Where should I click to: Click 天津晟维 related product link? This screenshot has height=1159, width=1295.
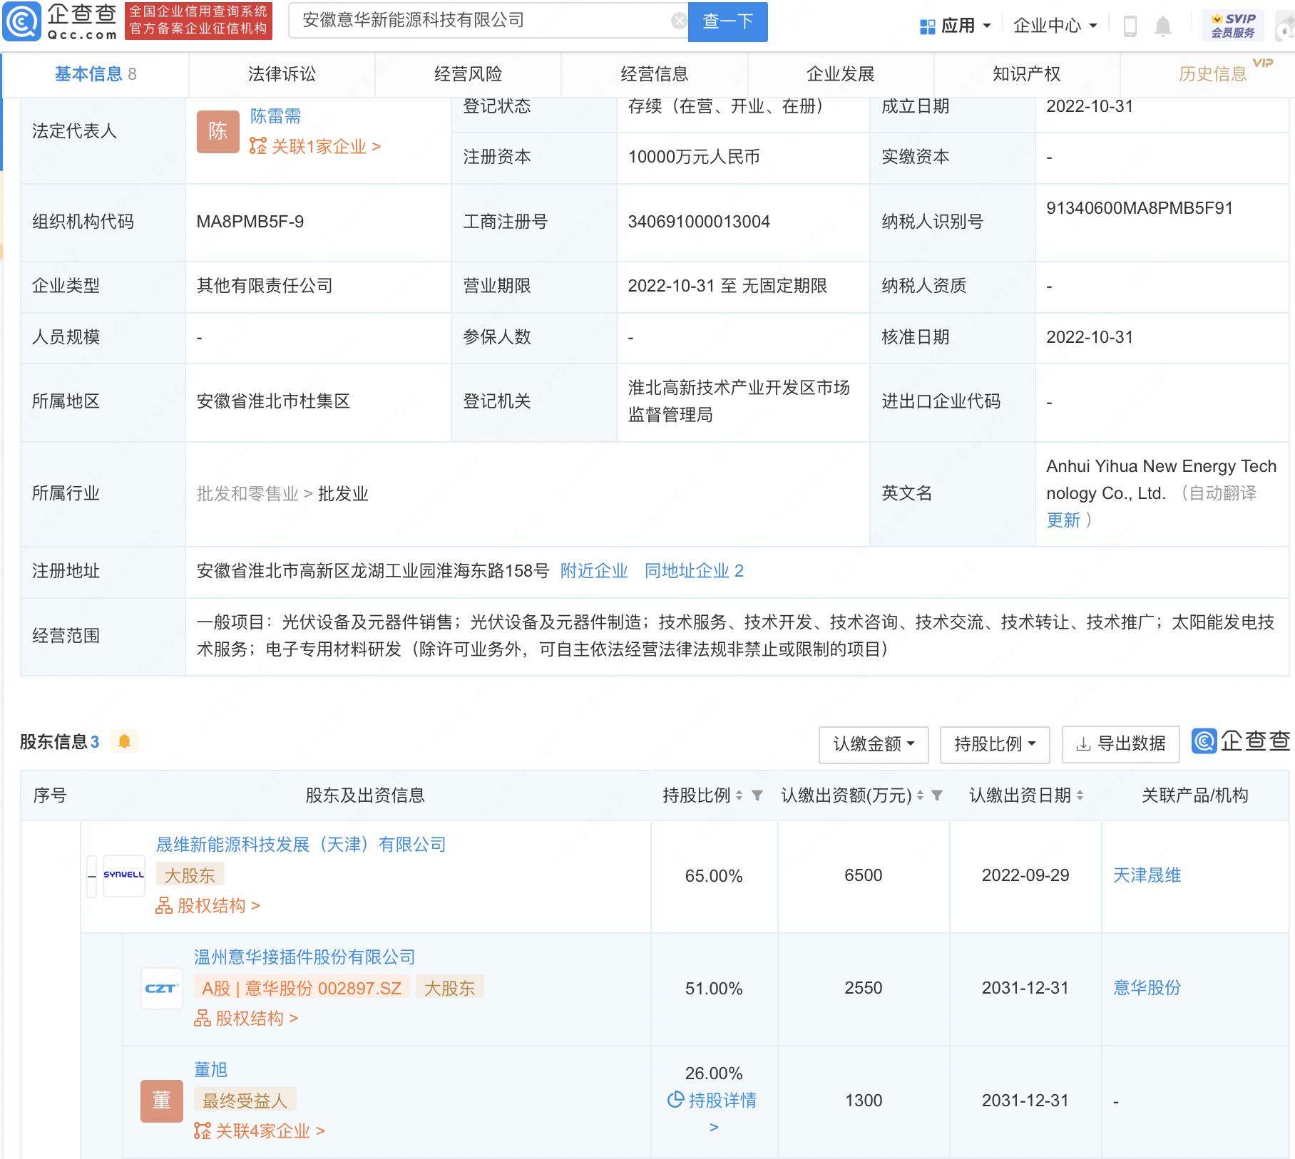tap(1147, 875)
